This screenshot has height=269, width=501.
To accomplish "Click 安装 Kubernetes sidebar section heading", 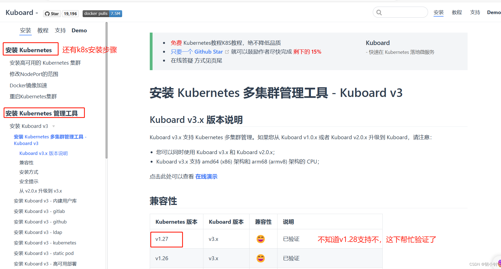I will coord(29,50).
